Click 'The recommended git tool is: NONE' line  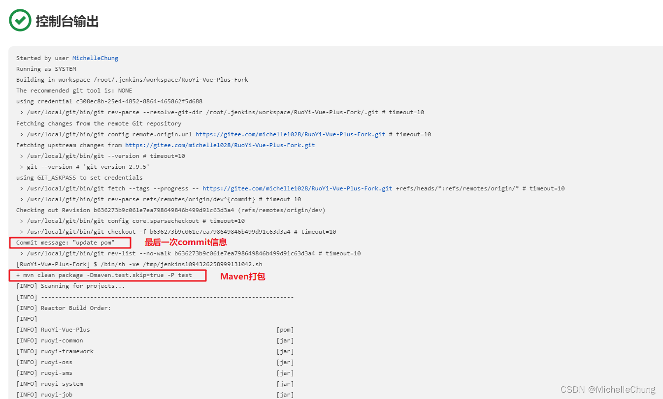(x=74, y=91)
